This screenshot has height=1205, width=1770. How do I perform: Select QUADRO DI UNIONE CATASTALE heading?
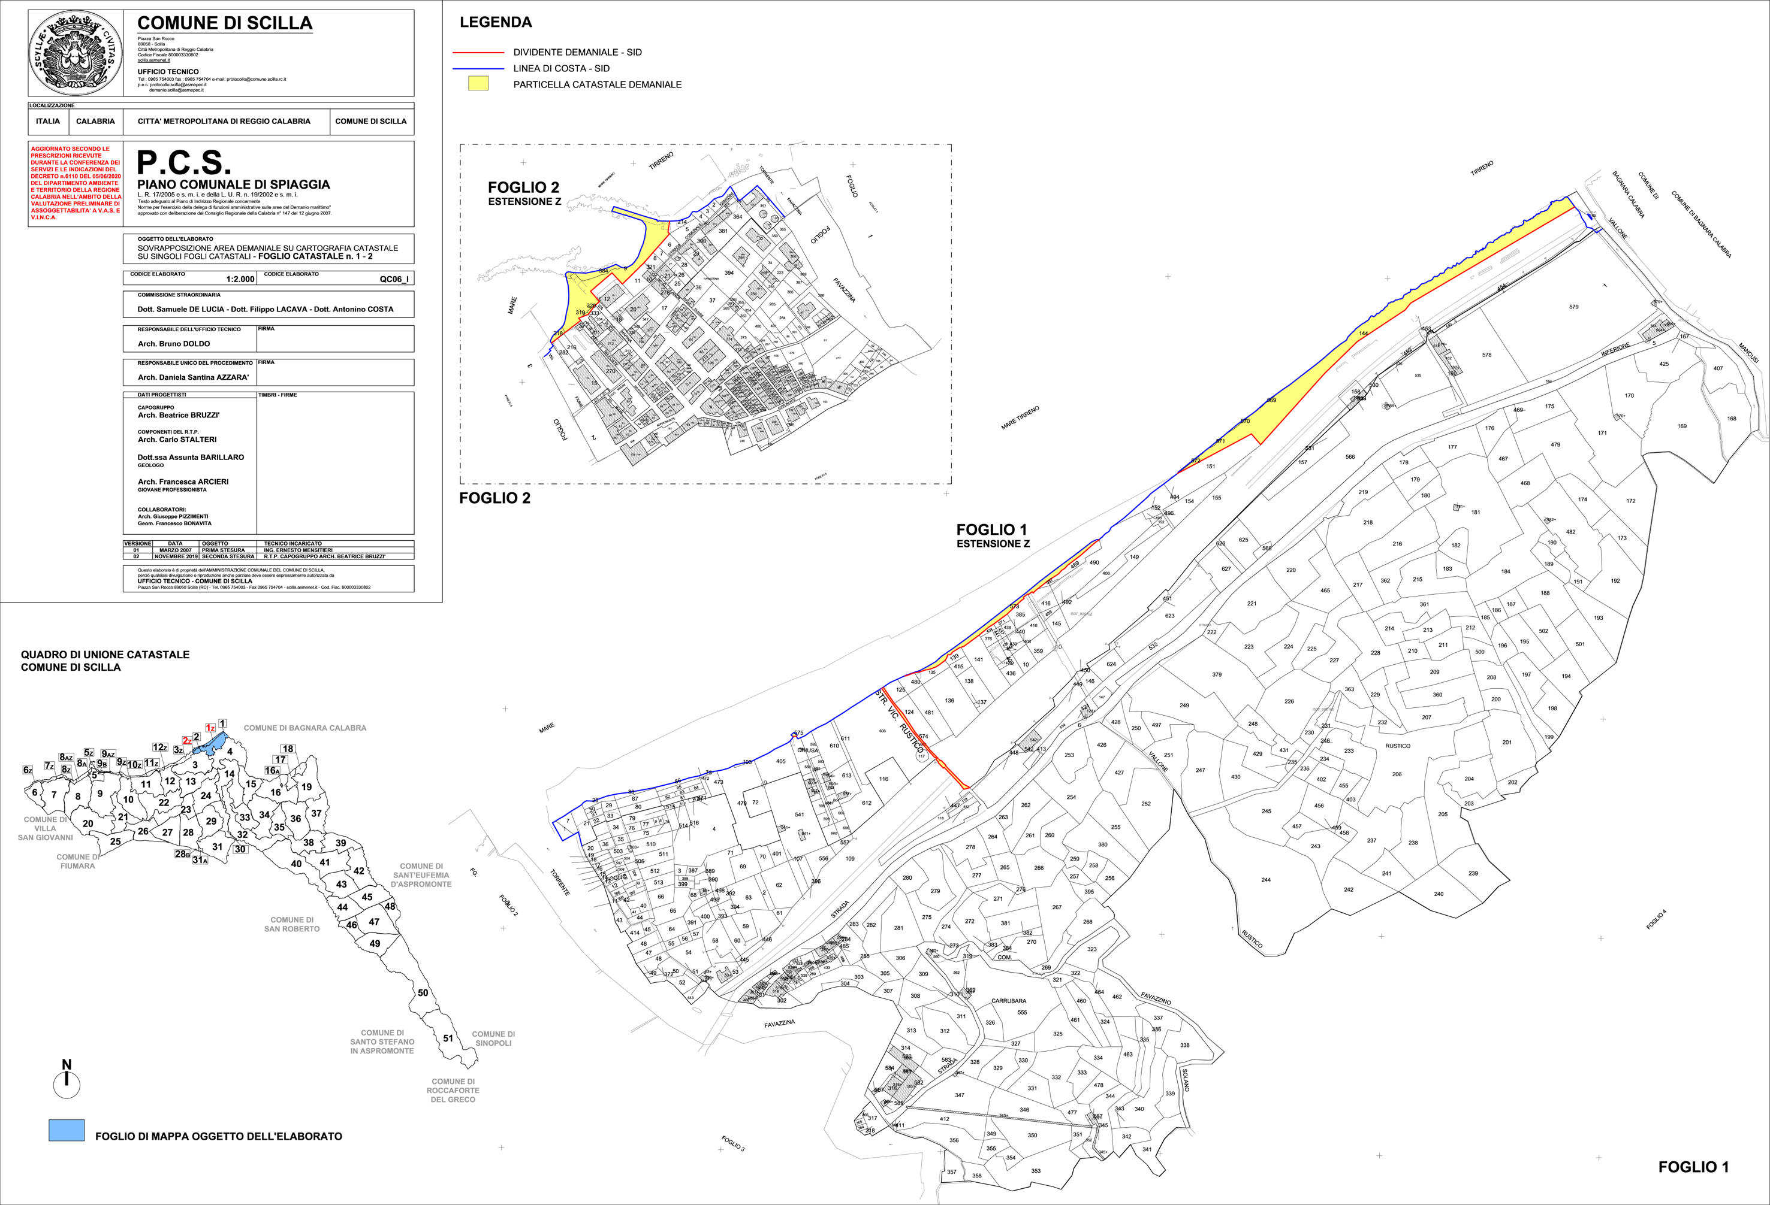coord(105,654)
